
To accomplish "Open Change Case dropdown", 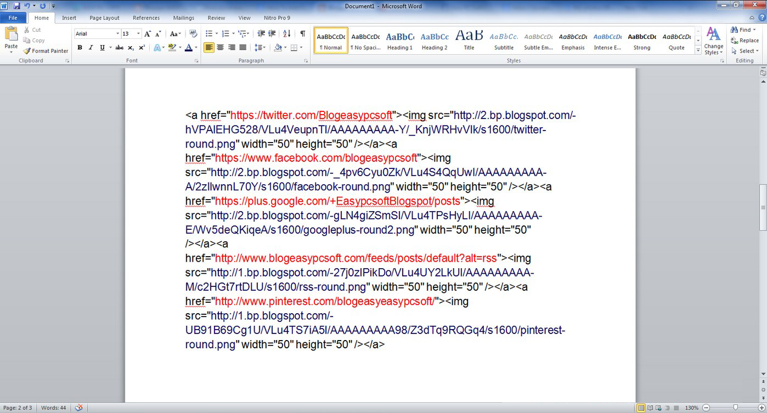I will [175, 34].
